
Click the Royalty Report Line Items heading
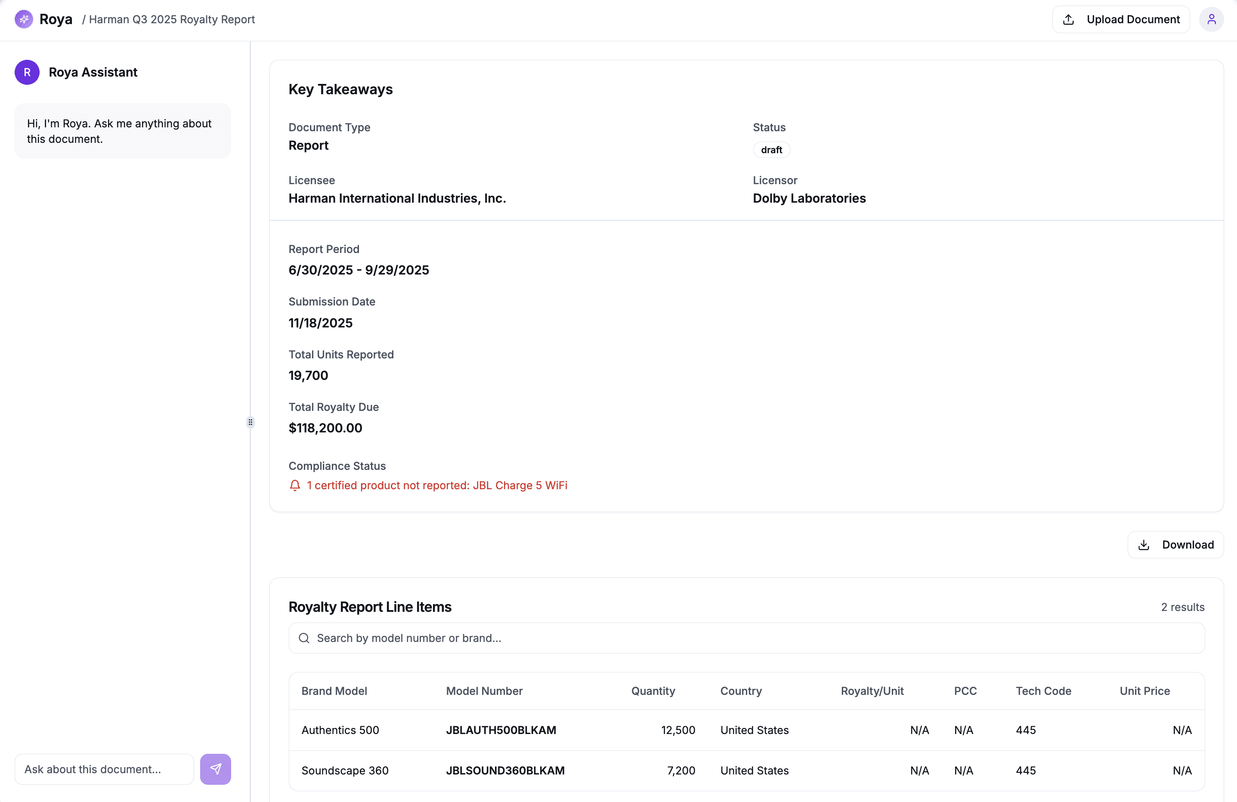pos(370,607)
